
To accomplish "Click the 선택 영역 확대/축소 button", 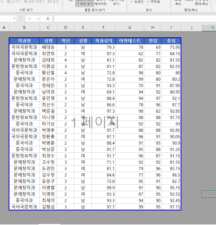I will [201, 2].
